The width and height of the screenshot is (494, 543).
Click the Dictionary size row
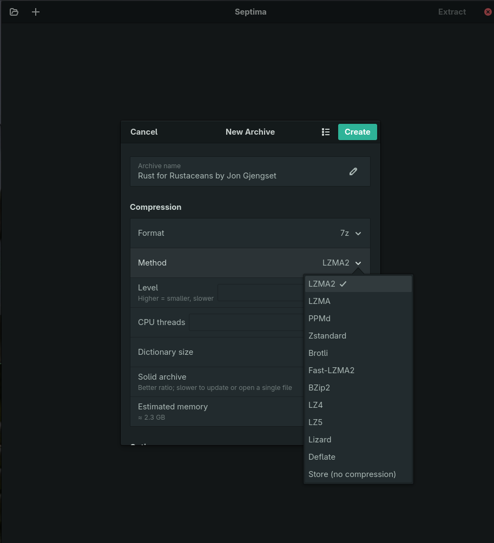(217, 352)
